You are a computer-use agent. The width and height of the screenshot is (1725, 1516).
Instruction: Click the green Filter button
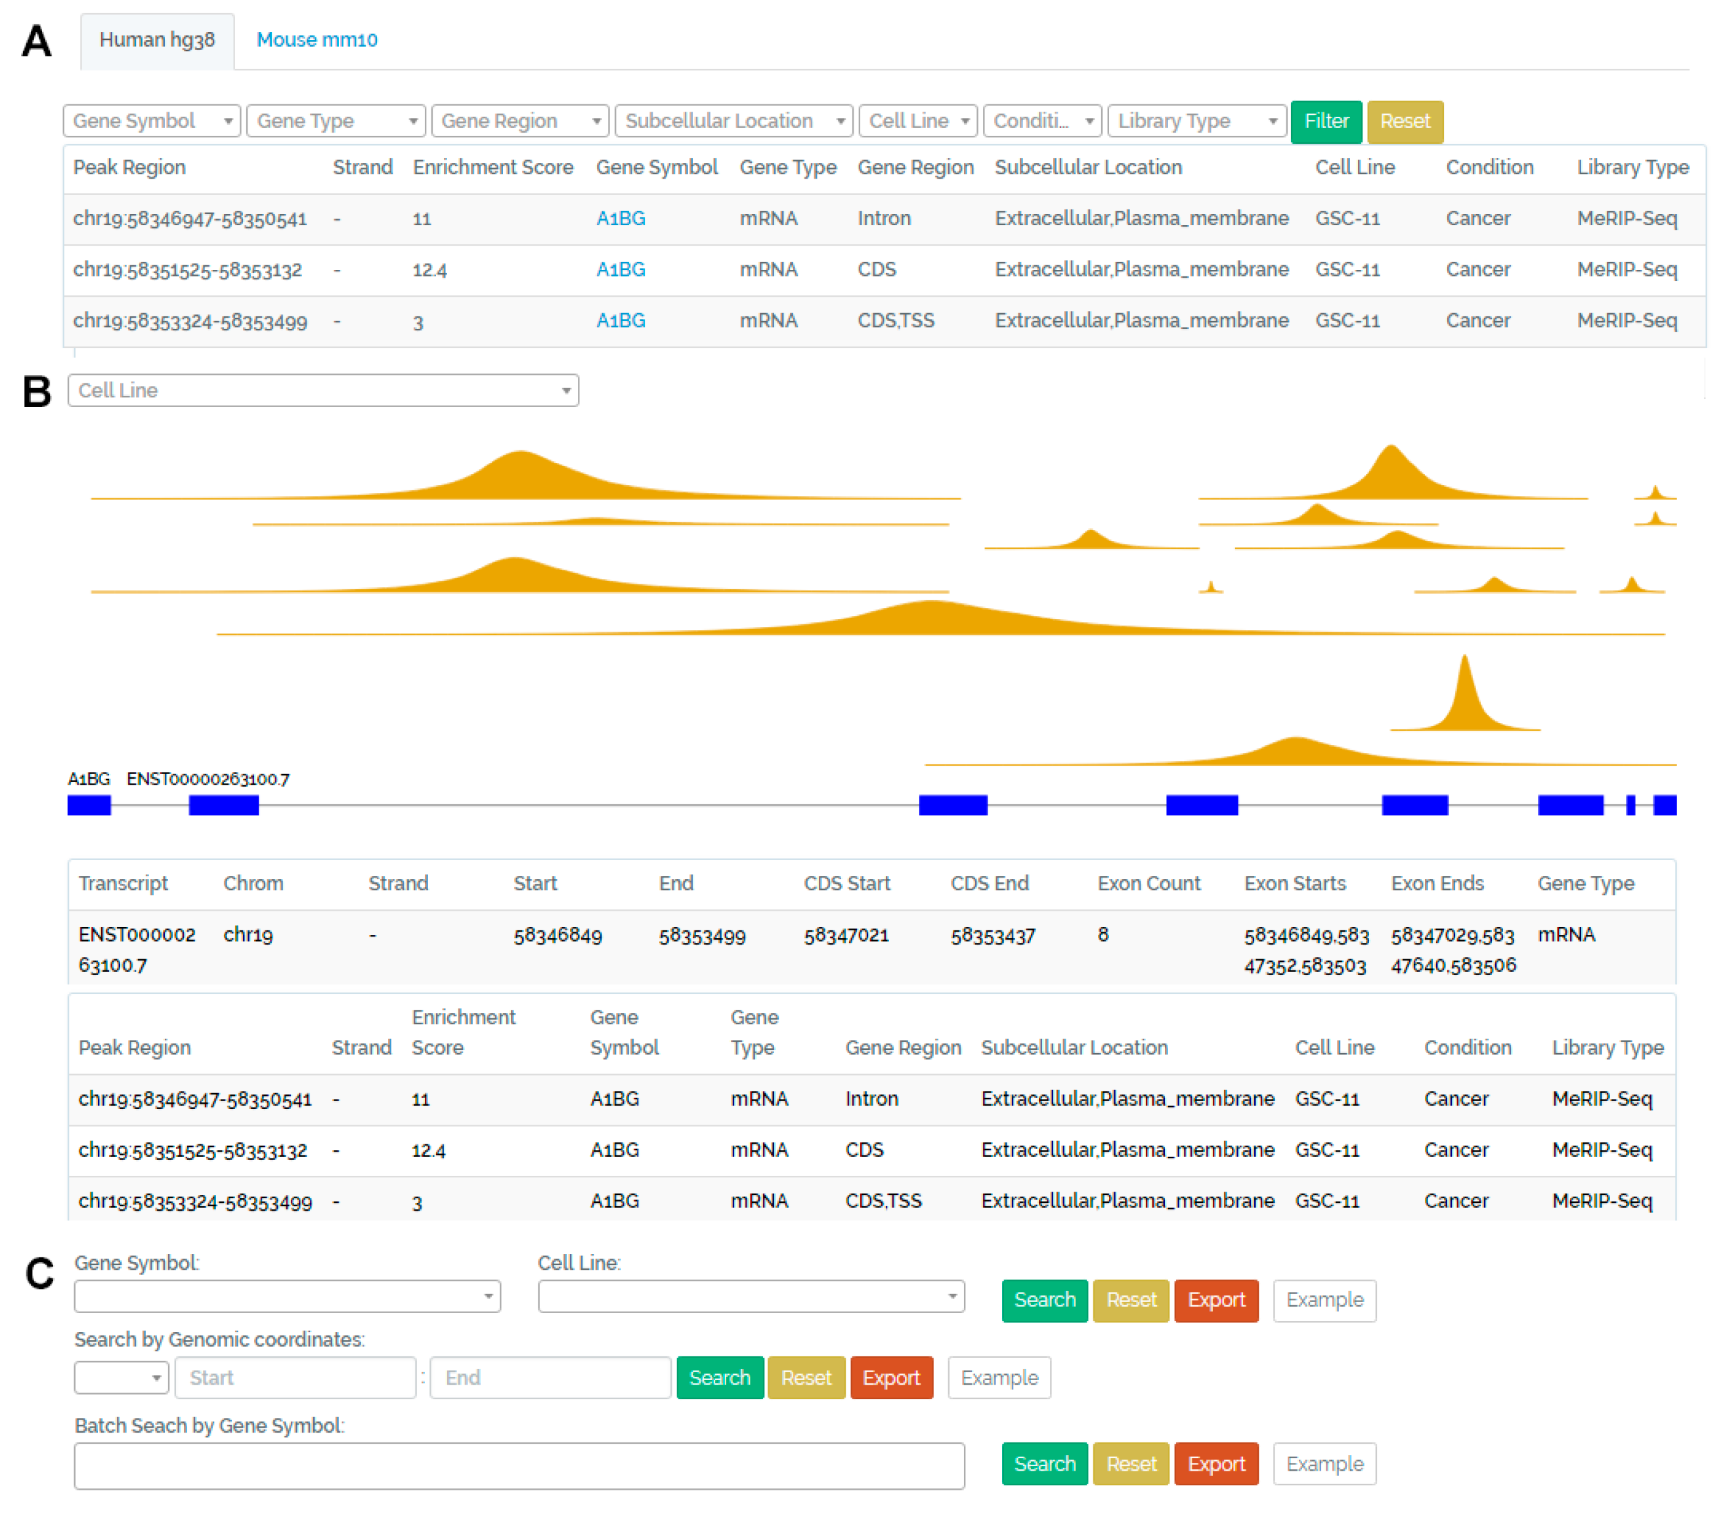pos(1326,121)
